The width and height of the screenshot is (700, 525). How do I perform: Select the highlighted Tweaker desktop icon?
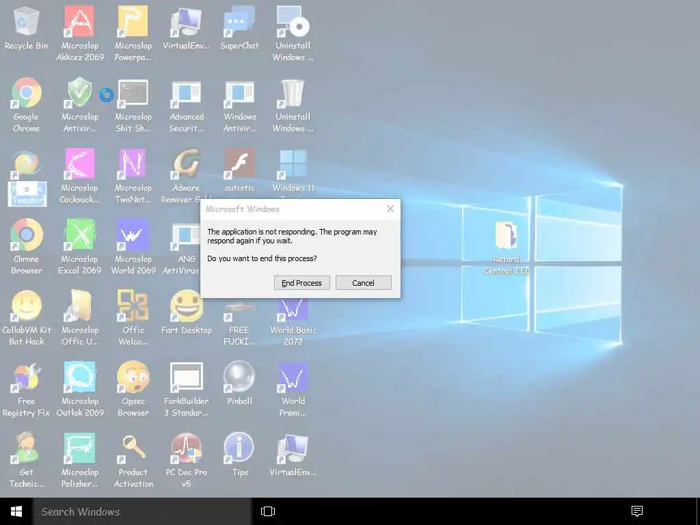[x=27, y=164]
